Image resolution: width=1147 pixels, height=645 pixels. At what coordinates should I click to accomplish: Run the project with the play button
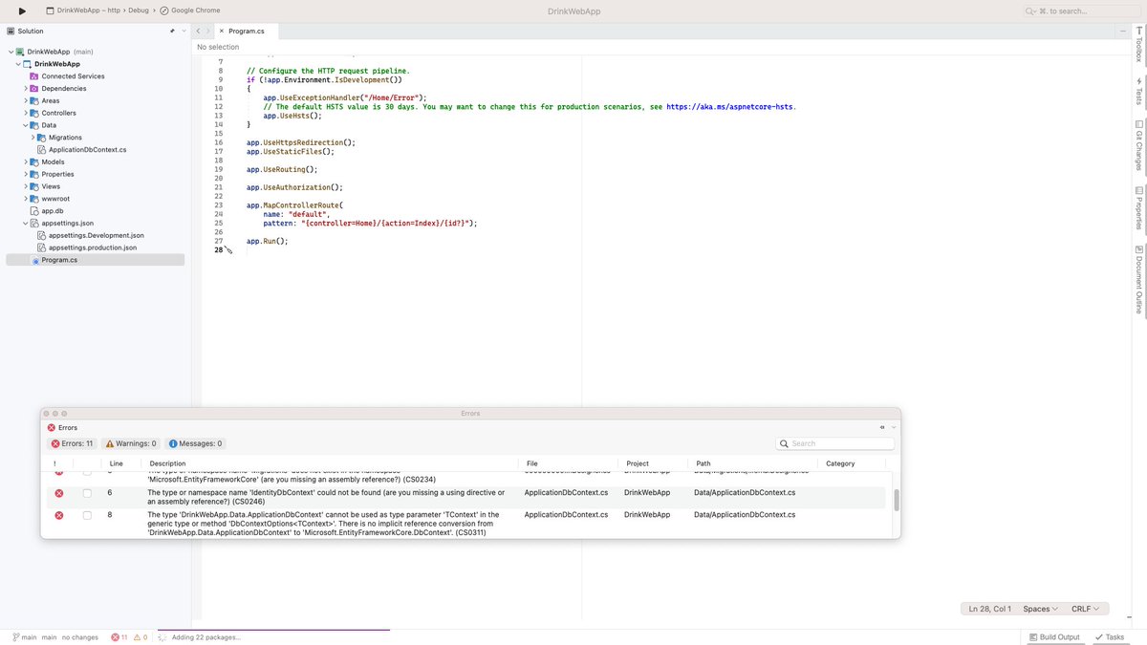coord(22,11)
